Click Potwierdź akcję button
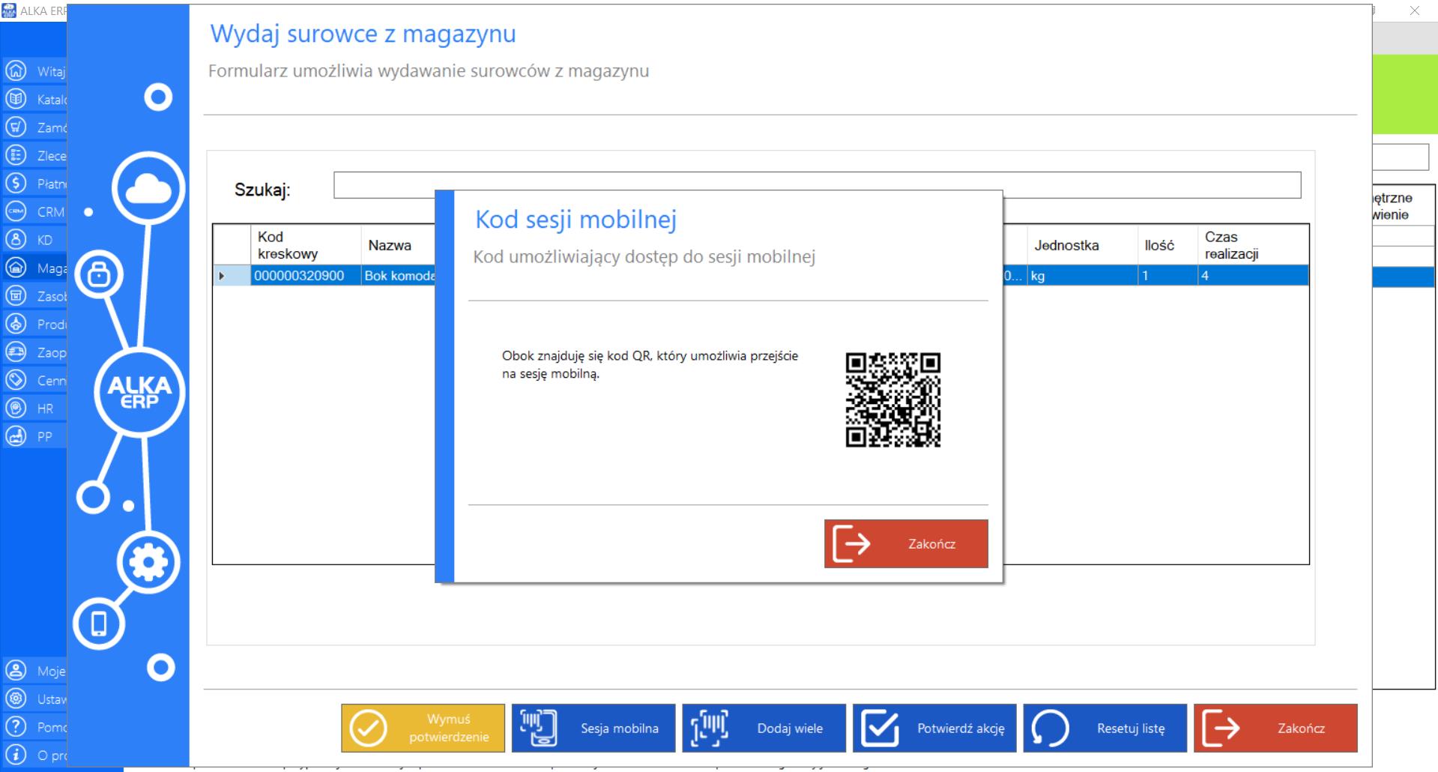 934,728
